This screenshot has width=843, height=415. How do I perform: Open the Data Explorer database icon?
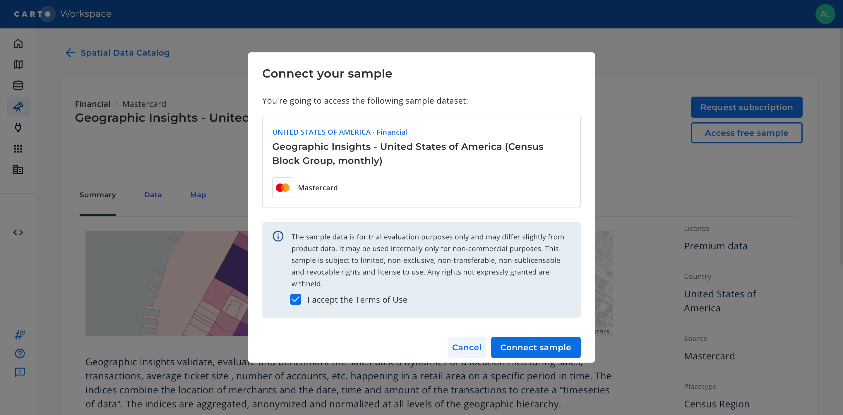tap(18, 85)
